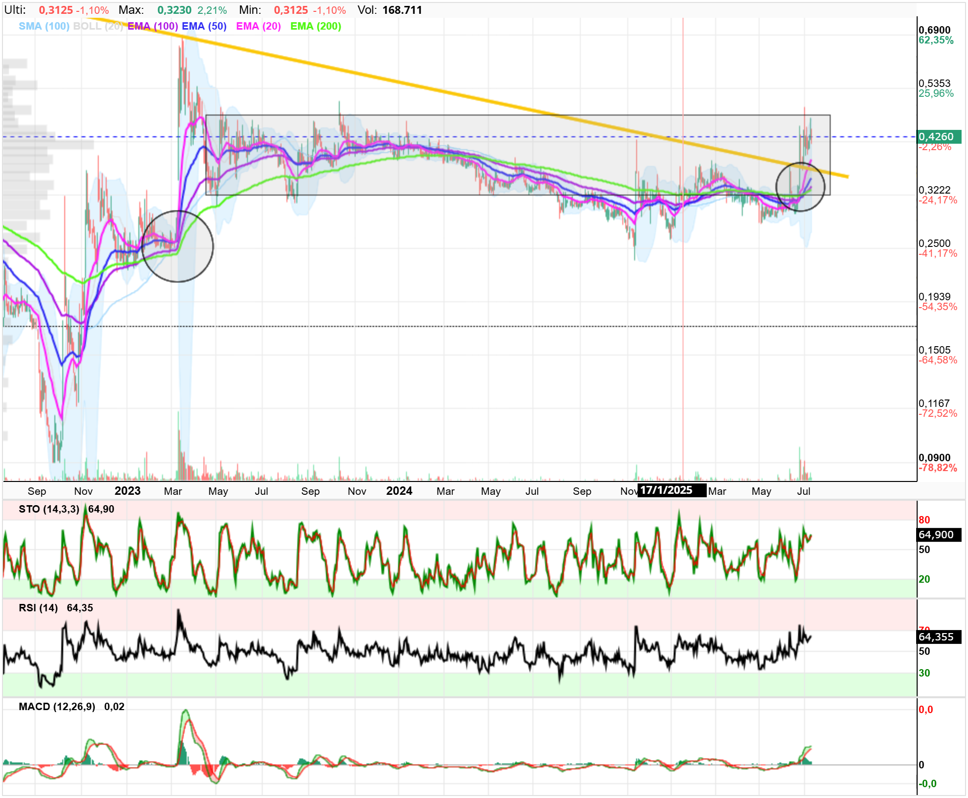Image resolution: width=968 pixels, height=798 pixels.
Task: Toggle the BOLL (20) indicator legend
Action: pos(98,26)
